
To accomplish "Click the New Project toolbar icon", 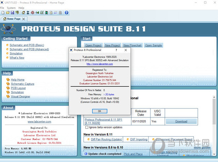I will point(3,13).
